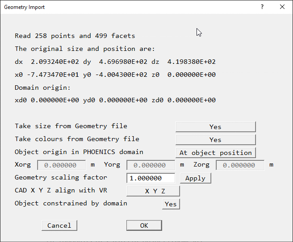
Task: Change the 'At object position' origin option
Action: click(x=215, y=153)
